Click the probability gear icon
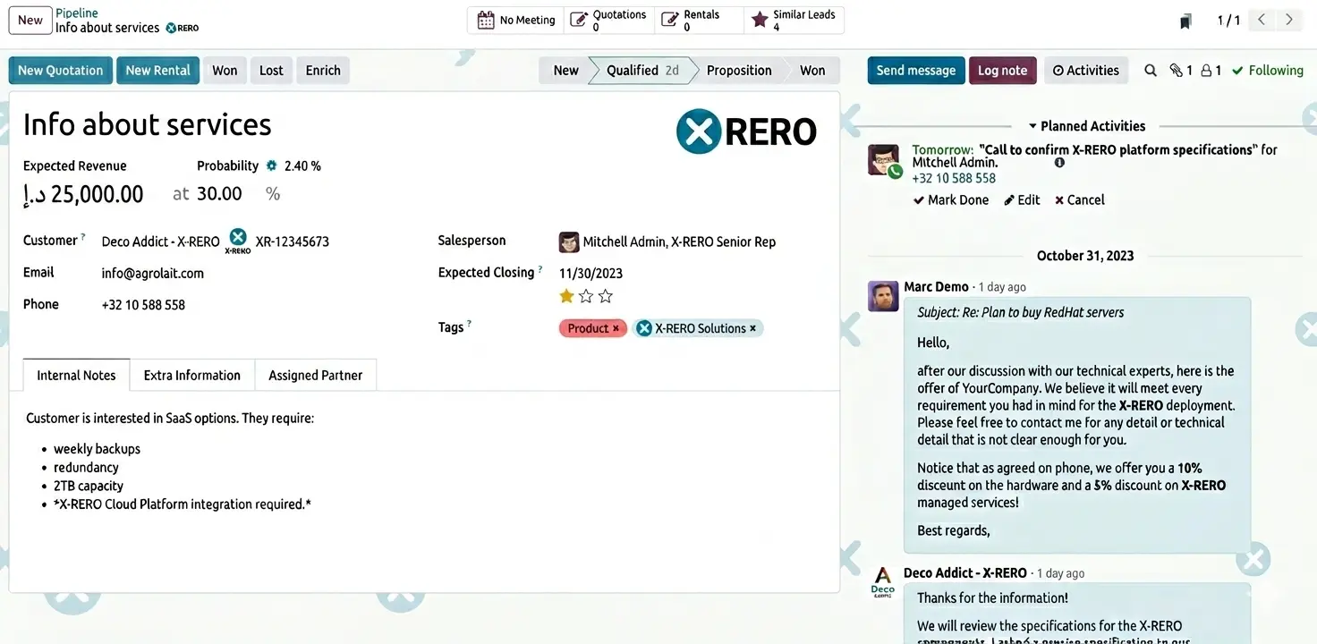 pos(272,165)
